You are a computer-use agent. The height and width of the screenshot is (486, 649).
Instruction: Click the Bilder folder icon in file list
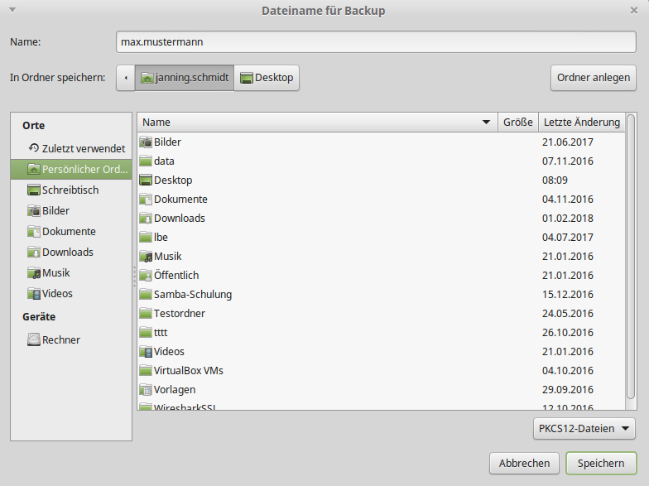[147, 142]
